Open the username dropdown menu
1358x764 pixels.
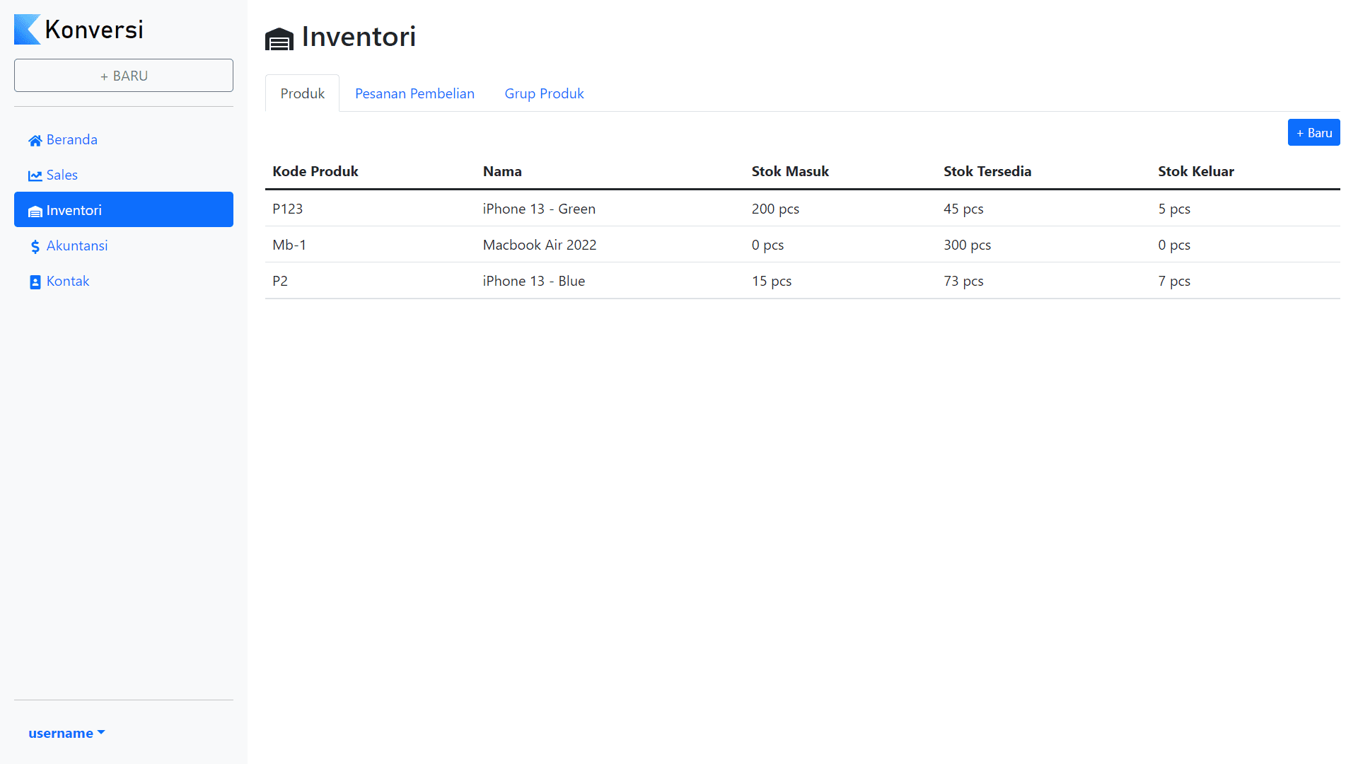66,733
